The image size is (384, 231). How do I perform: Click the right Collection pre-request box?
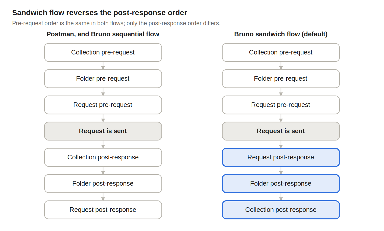(281, 52)
